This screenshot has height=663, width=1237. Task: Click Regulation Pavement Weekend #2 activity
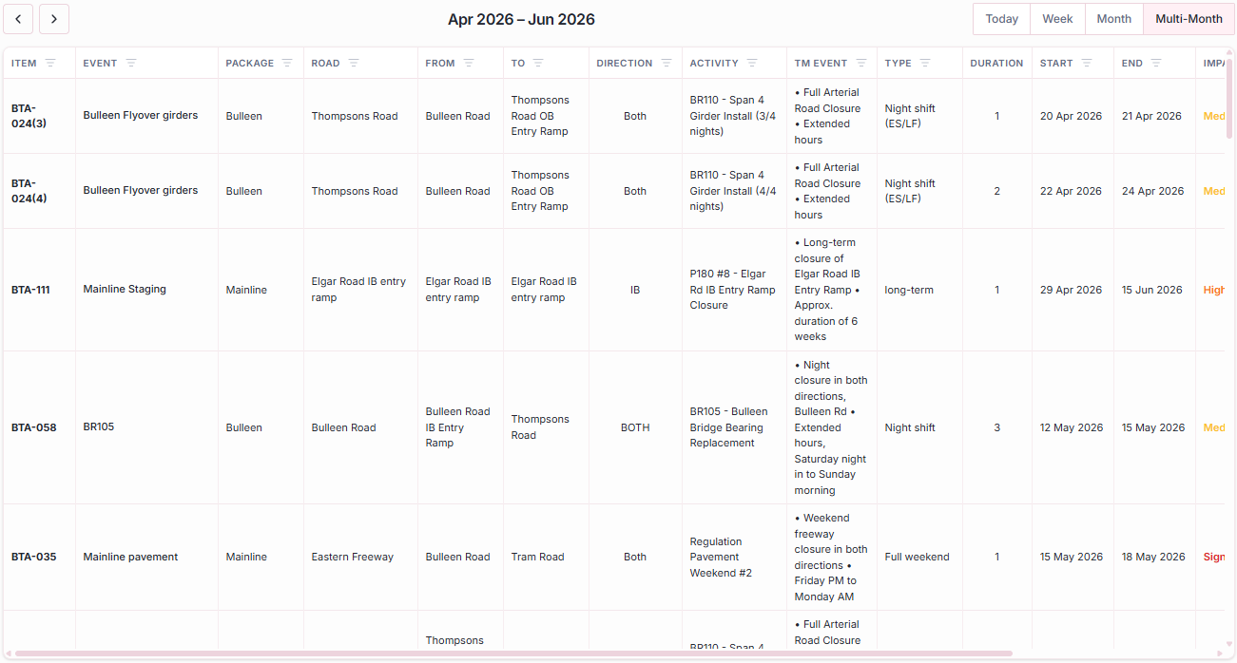[x=721, y=557]
